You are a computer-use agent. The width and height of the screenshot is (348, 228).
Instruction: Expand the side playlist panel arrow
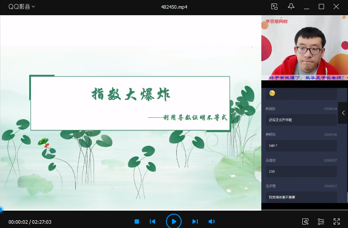(x=343, y=113)
